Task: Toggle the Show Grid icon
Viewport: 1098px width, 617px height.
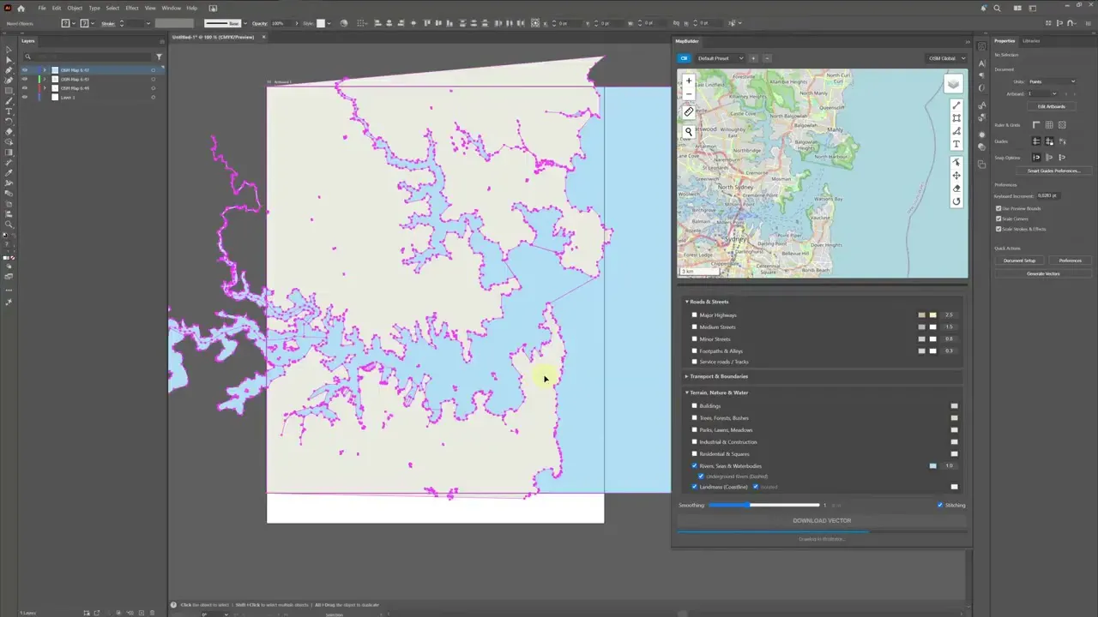Action: tap(1049, 125)
